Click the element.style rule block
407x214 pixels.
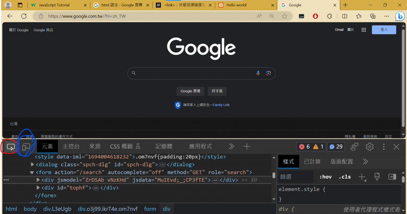pyautogui.click(x=339, y=194)
